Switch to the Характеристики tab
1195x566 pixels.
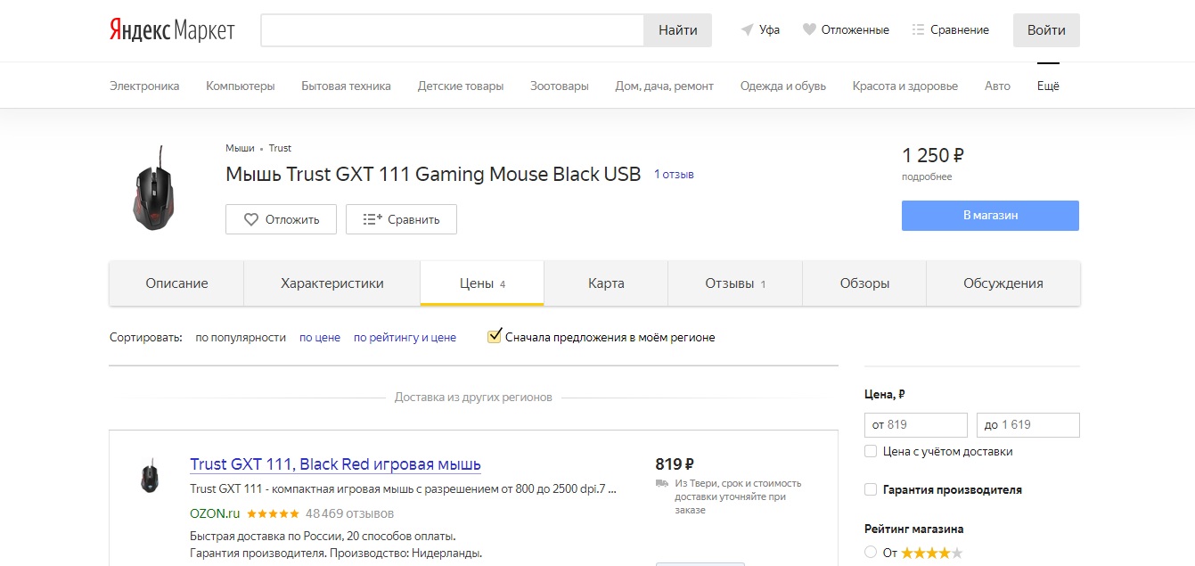[332, 283]
